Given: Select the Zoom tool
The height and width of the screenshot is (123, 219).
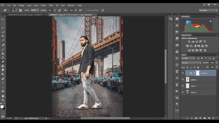Looking at the screenshot, I should pyautogui.click(x=3, y=100).
